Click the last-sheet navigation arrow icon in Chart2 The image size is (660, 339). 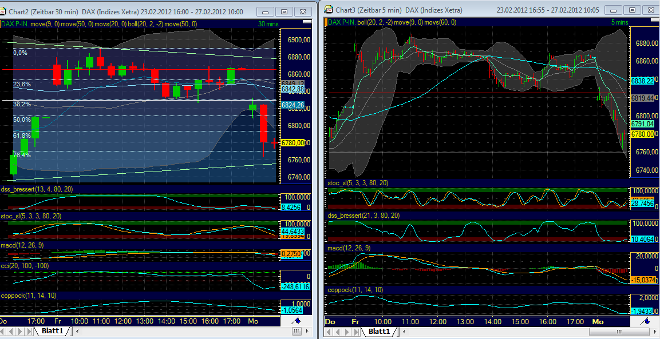(x=28, y=330)
